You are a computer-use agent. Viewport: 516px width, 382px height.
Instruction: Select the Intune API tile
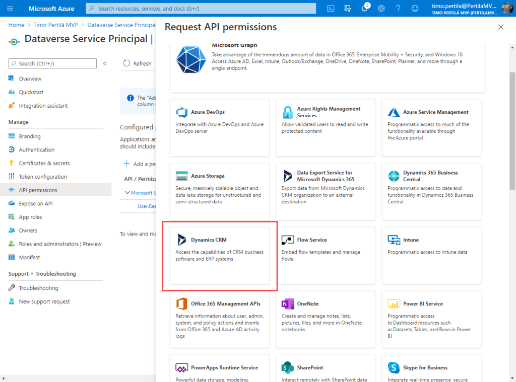click(432, 255)
